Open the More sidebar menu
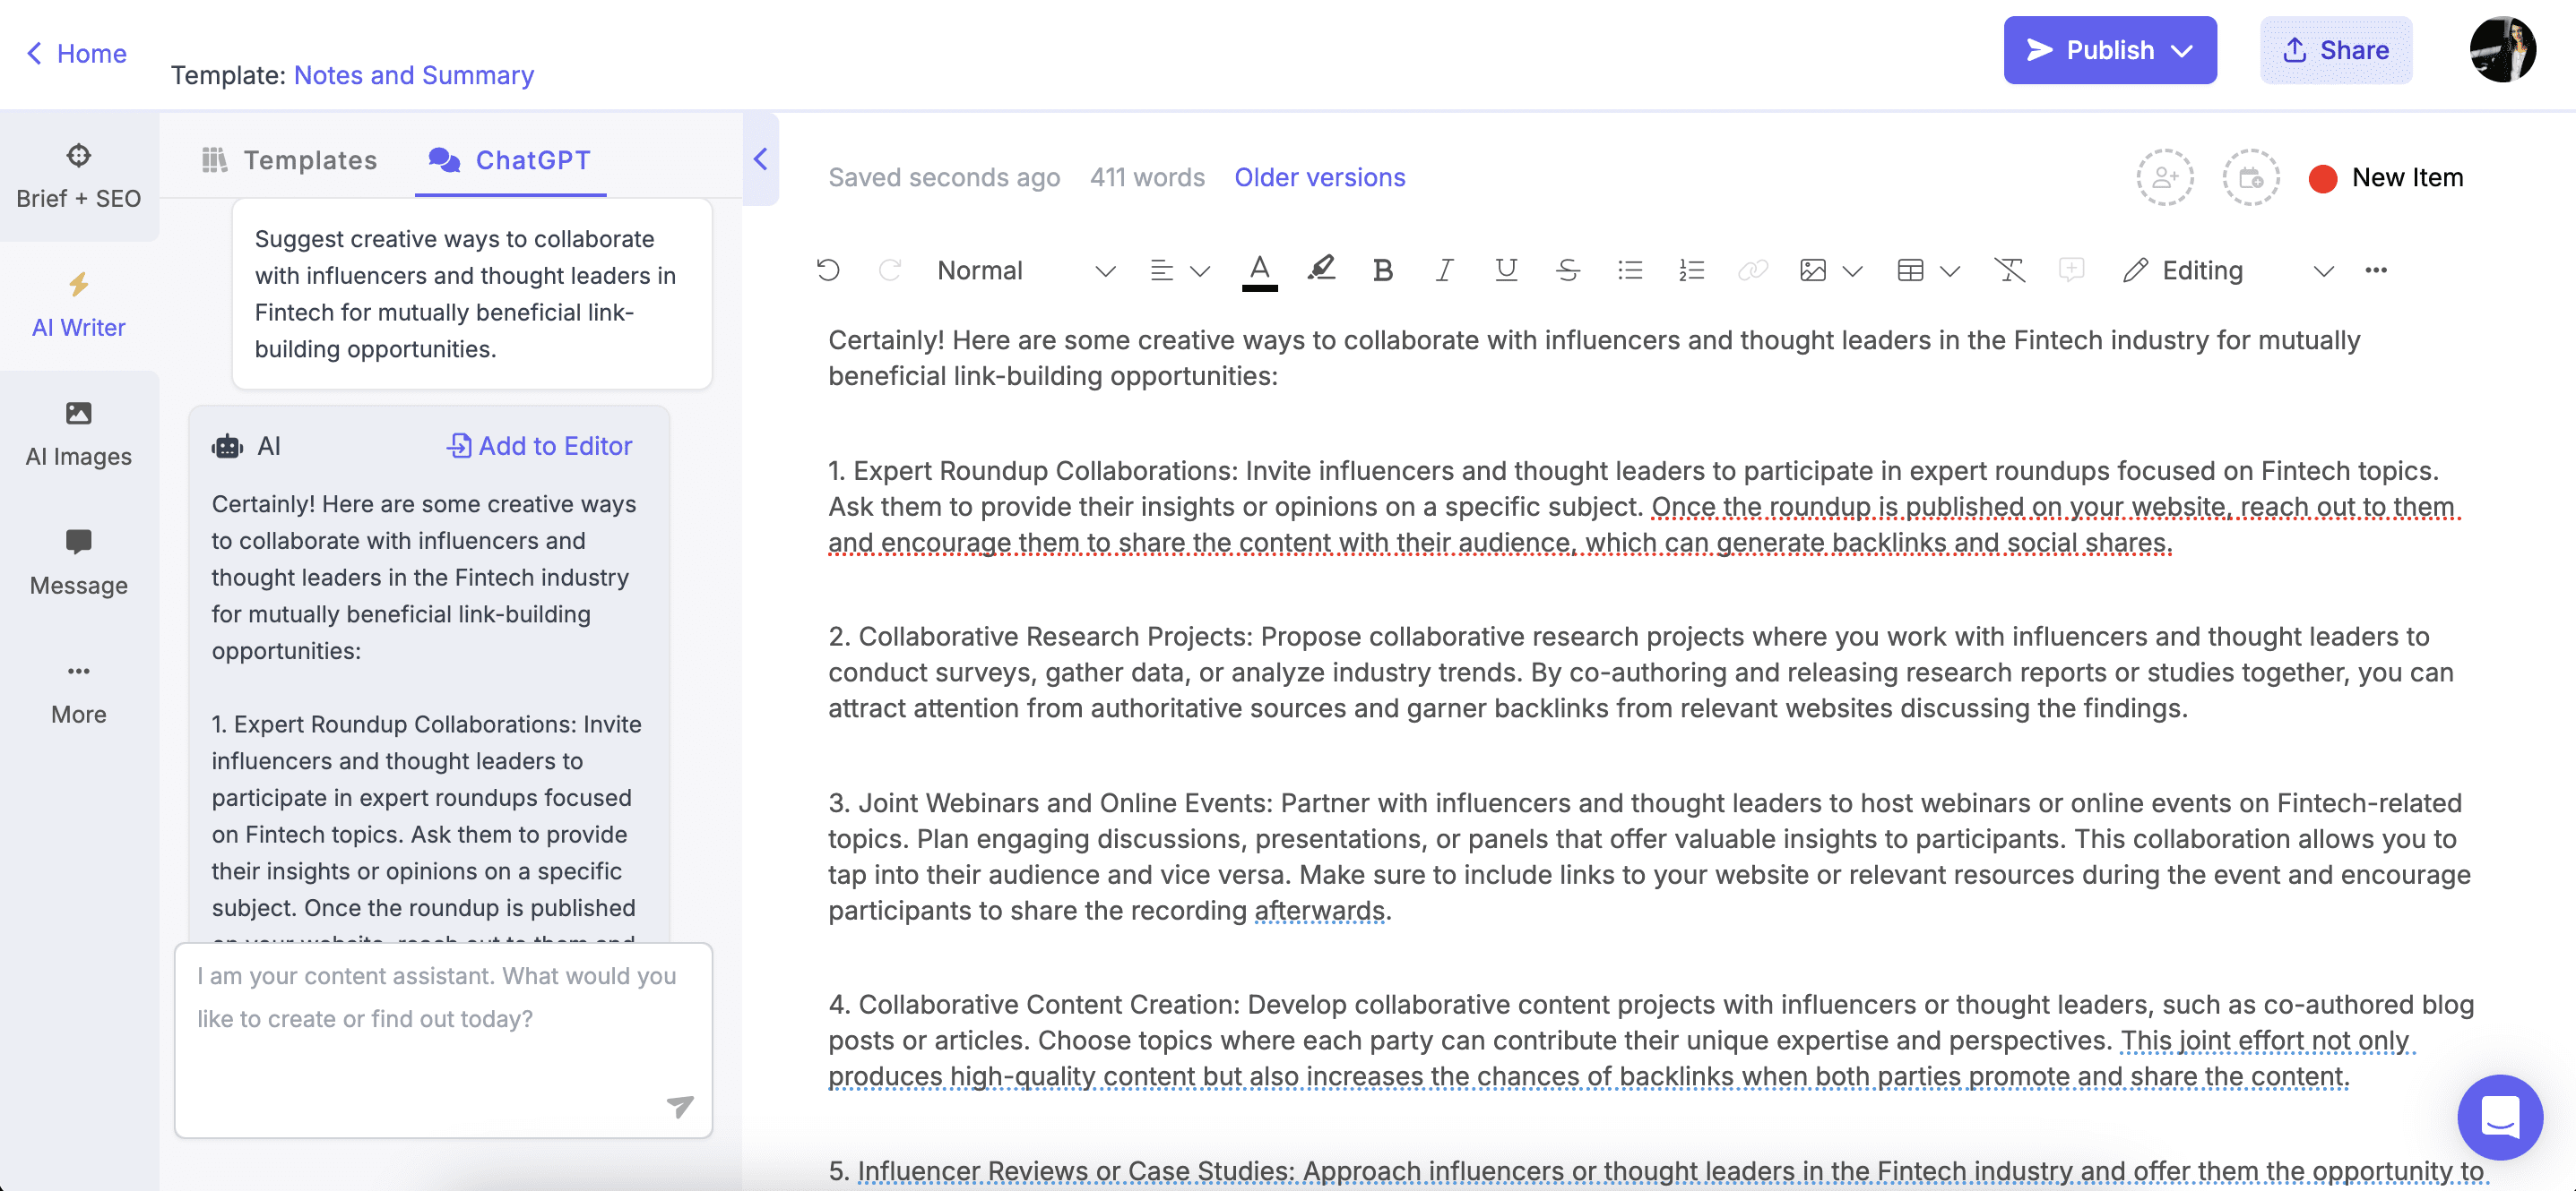 pyautogui.click(x=79, y=691)
